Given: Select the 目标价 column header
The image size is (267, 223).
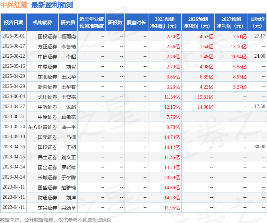Looking at the screenshot, I should pos(257,22).
